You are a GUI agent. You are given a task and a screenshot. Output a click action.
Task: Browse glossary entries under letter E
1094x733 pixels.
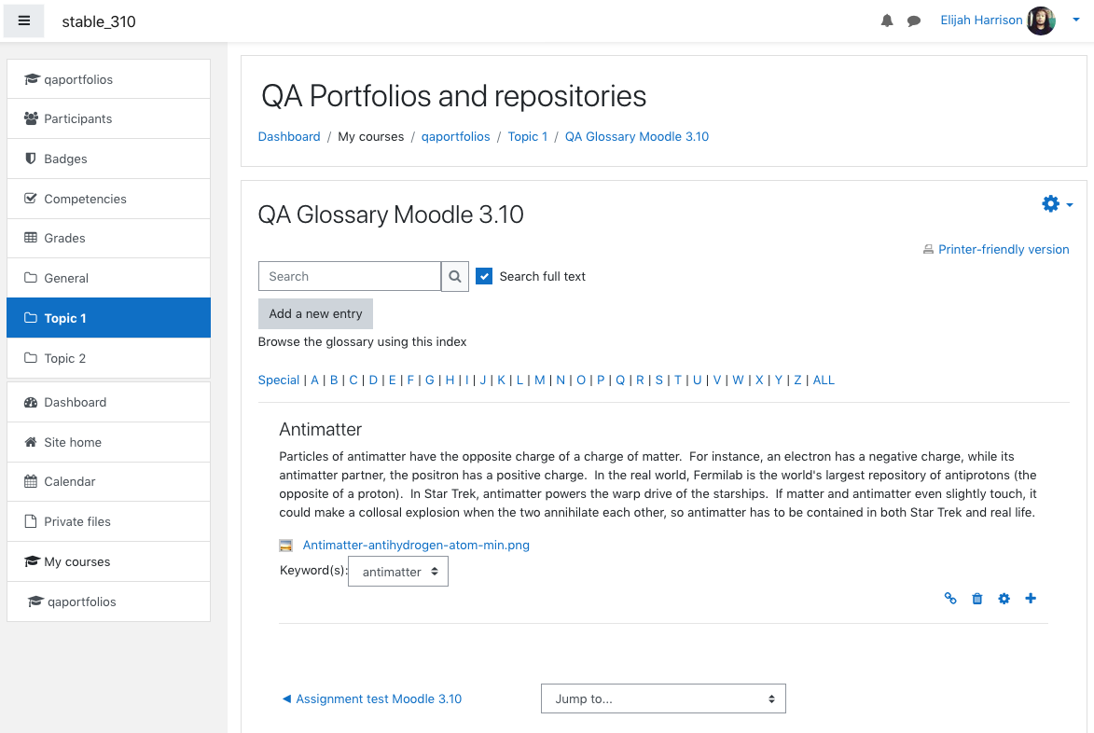(x=392, y=380)
